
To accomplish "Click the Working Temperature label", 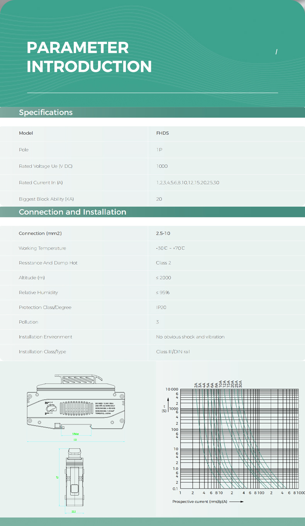I will click(x=42, y=248).
